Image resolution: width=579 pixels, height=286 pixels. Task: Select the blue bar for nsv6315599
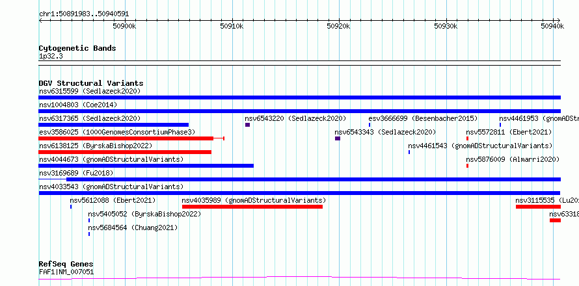point(299,97)
